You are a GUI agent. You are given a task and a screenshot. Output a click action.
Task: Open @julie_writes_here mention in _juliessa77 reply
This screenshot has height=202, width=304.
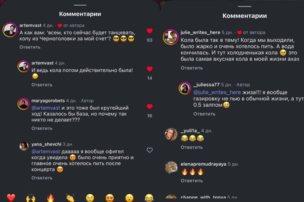click(x=217, y=92)
